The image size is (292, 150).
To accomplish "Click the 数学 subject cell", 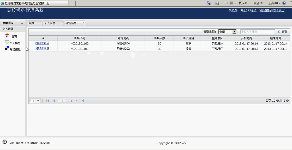I will 188,44.
